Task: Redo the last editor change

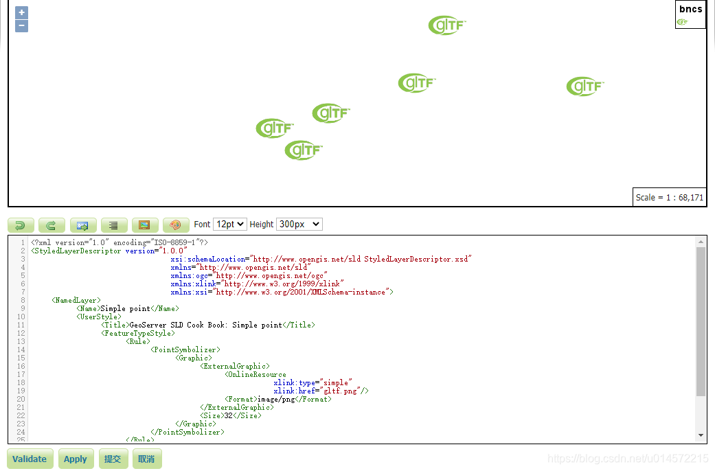Action: coord(52,225)
